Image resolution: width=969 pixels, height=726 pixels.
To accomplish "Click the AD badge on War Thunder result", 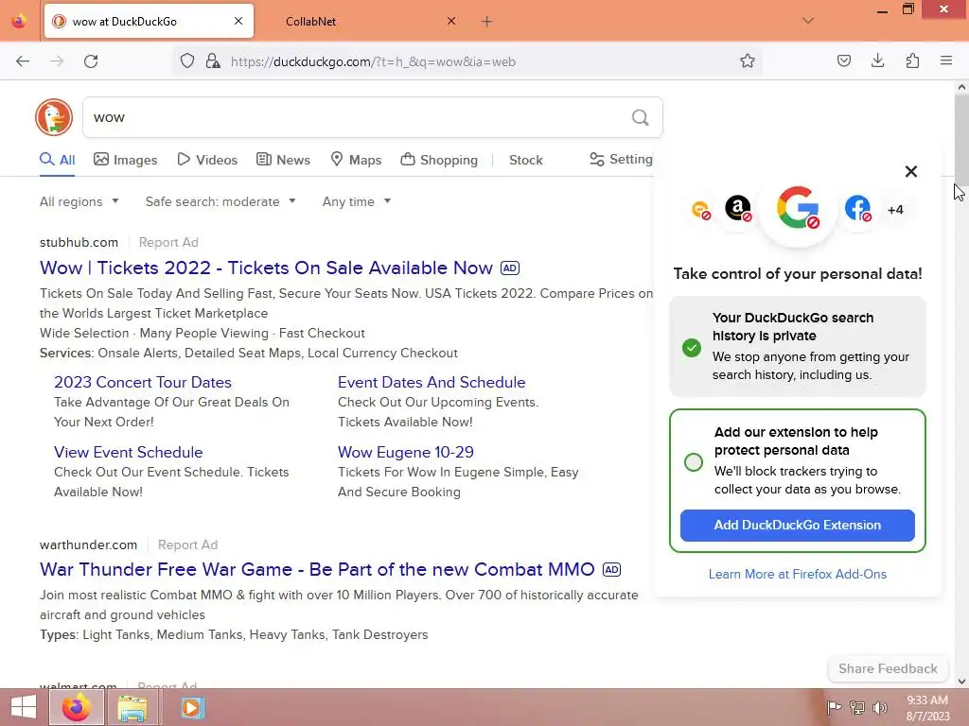I will coord(611,569).
